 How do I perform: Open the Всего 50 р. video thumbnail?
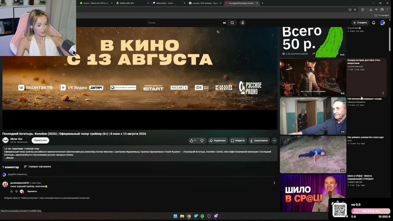pos(313,42)
